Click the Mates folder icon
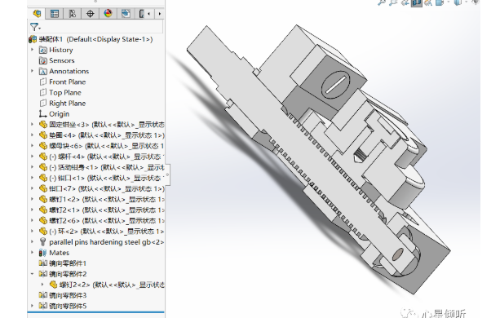The height and width of the screenshot is (318, 500). 42,253
